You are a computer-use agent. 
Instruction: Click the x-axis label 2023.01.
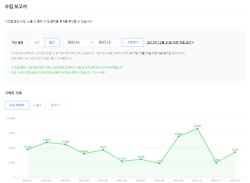[28, 180]
